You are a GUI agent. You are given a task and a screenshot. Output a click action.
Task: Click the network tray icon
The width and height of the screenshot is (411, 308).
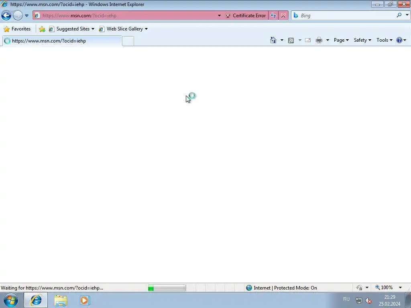pos(358,300)
